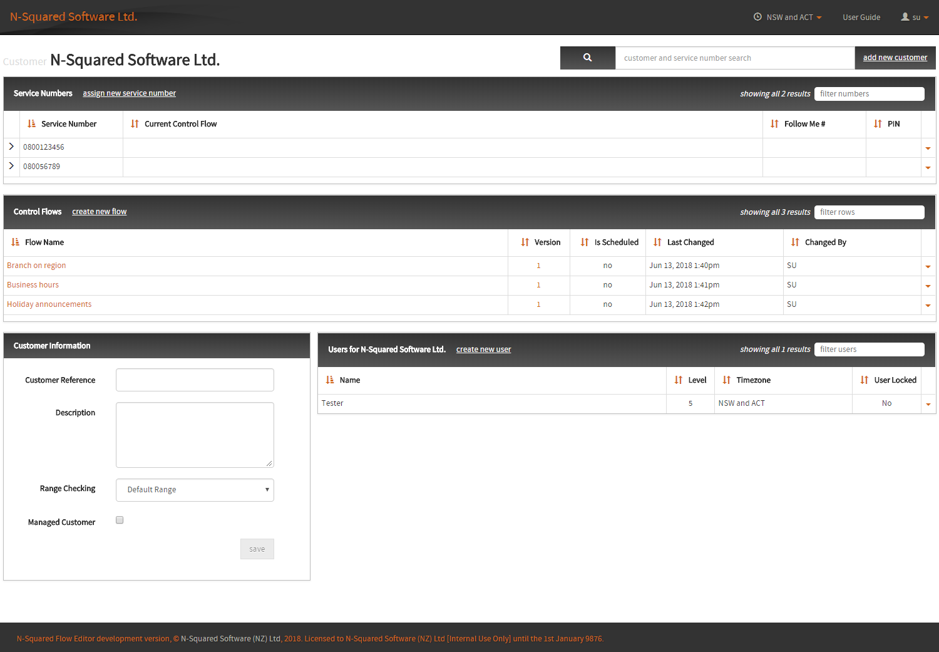This screenshot has width=939, height=652.
Task: Open the NSW and ACT timezone menu
Action: tap(788, 17)
